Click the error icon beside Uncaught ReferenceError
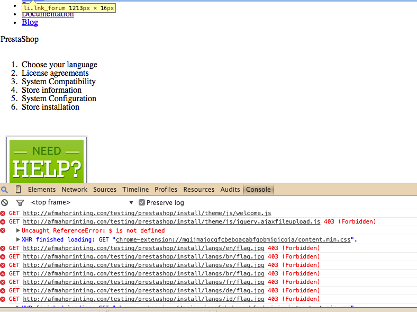This screenshot has width=417, height=312. (3, 230)
